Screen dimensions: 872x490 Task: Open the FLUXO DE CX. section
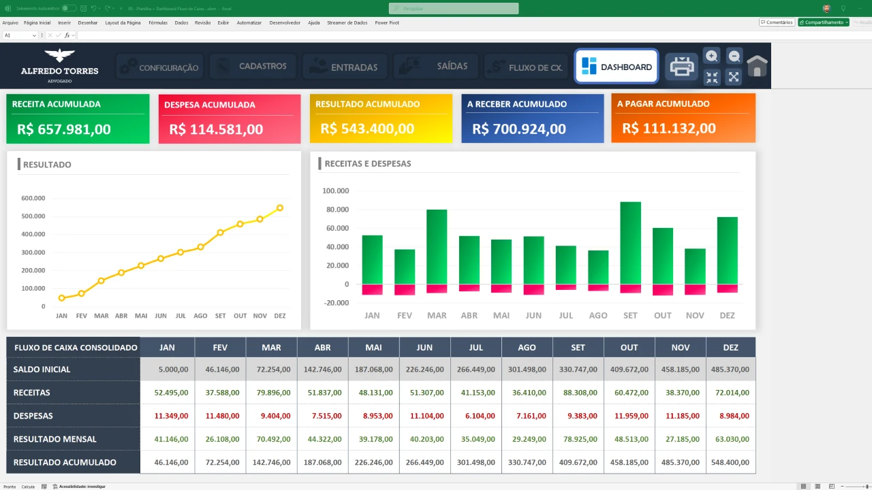click(x=526, y=67)
